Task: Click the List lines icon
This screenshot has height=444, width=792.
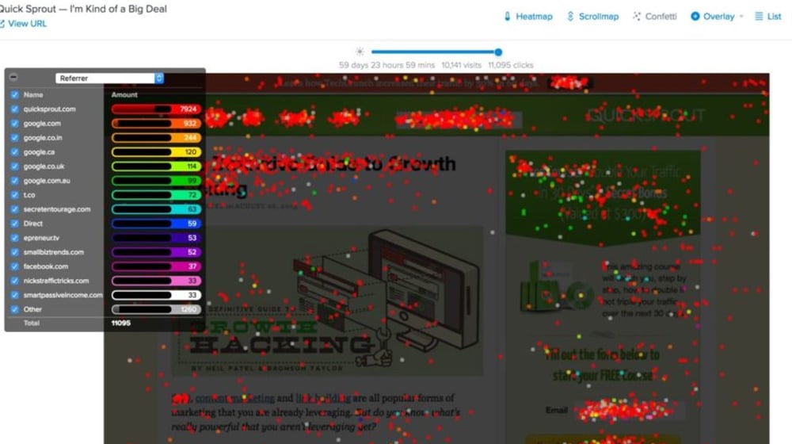Action: click(x=759, y=16)
